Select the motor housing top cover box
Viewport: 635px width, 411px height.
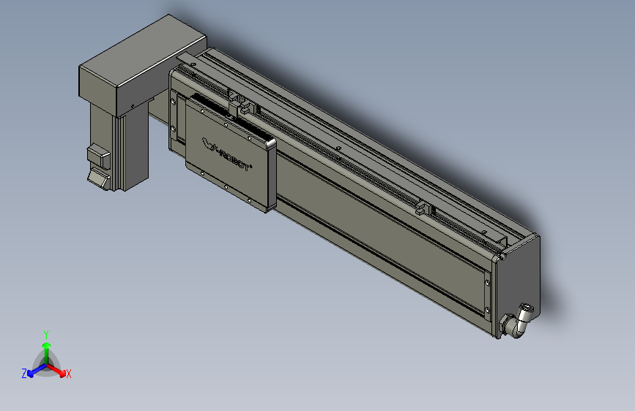(x=143, y=66)
